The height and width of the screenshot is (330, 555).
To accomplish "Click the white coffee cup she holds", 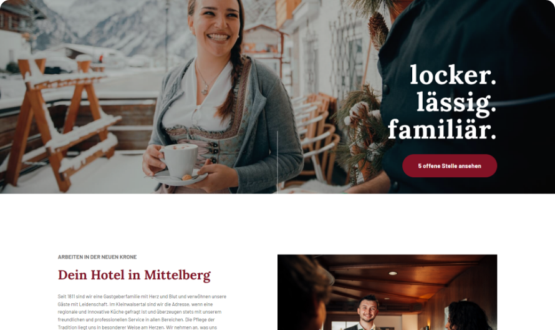I will [x=180, y=160].
